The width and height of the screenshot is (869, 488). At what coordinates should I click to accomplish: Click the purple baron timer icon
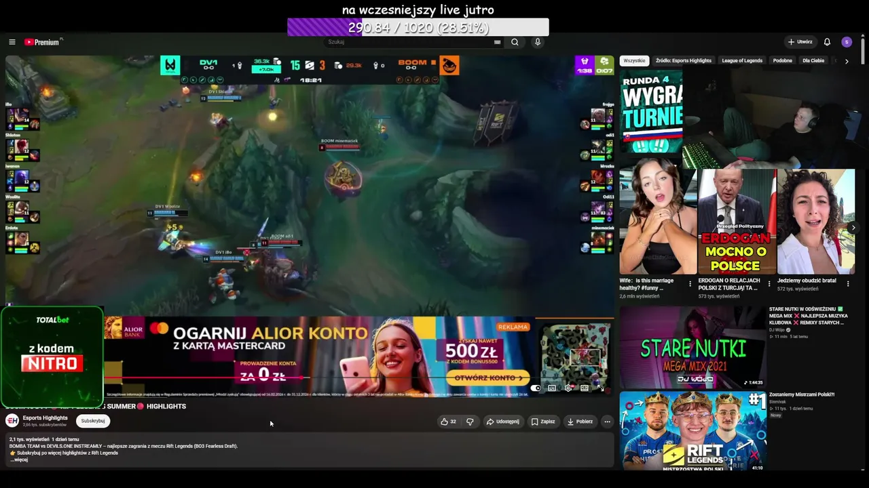click(x=585, y=65)
